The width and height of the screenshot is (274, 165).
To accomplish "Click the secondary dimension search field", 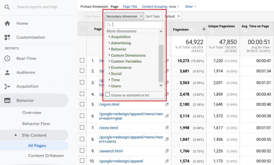I will click(134, 25).
